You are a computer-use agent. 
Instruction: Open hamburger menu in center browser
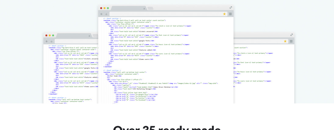pos(230,14)
